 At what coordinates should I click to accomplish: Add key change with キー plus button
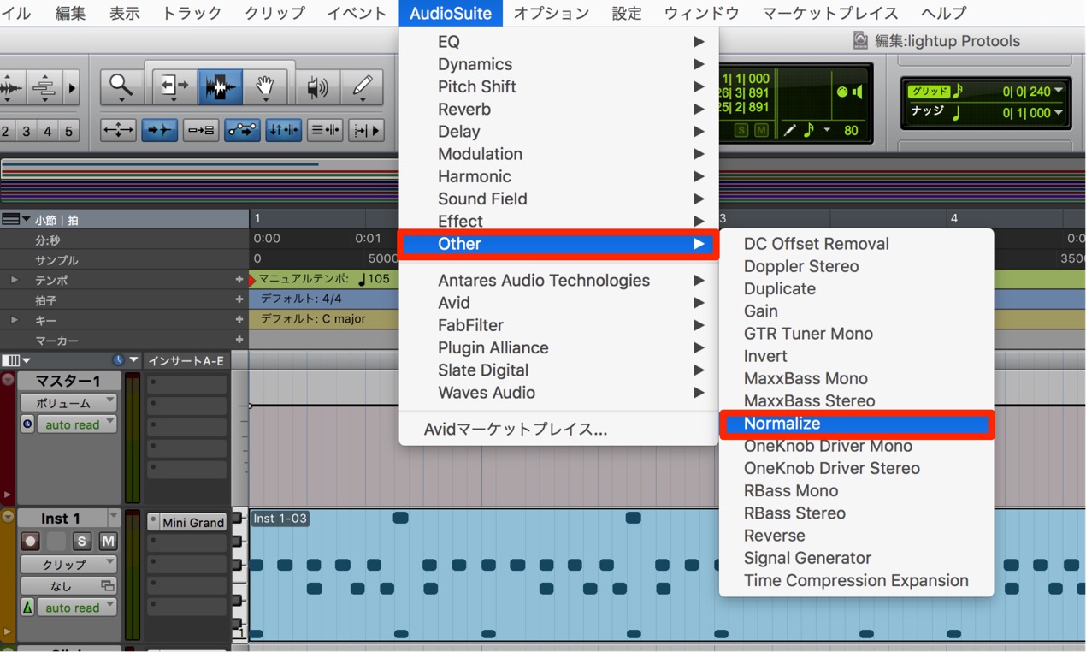pos(239,320)
